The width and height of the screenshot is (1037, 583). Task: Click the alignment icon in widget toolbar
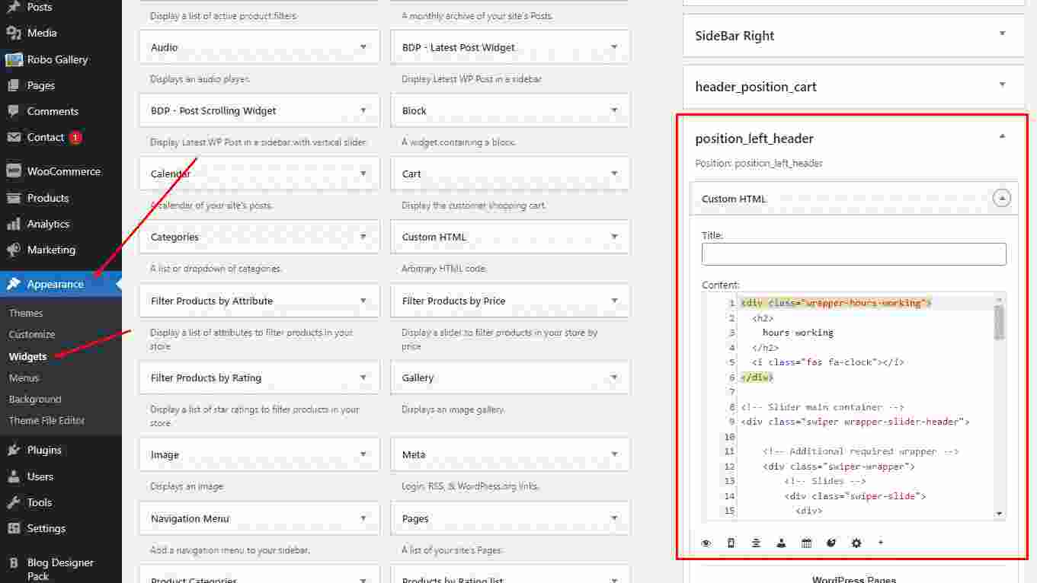(x=756, y=543)
